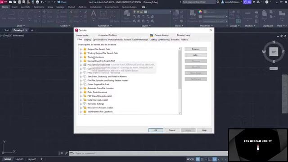Expand the Tool Palettes File Locations node

pos(81,112)
